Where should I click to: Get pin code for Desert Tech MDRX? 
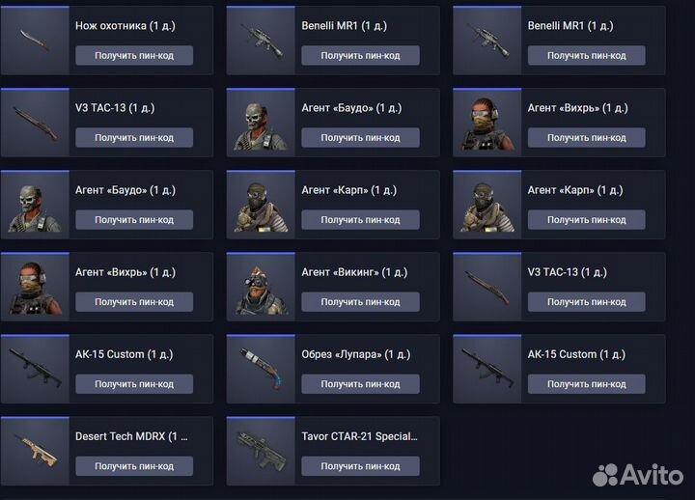(134, 466)
